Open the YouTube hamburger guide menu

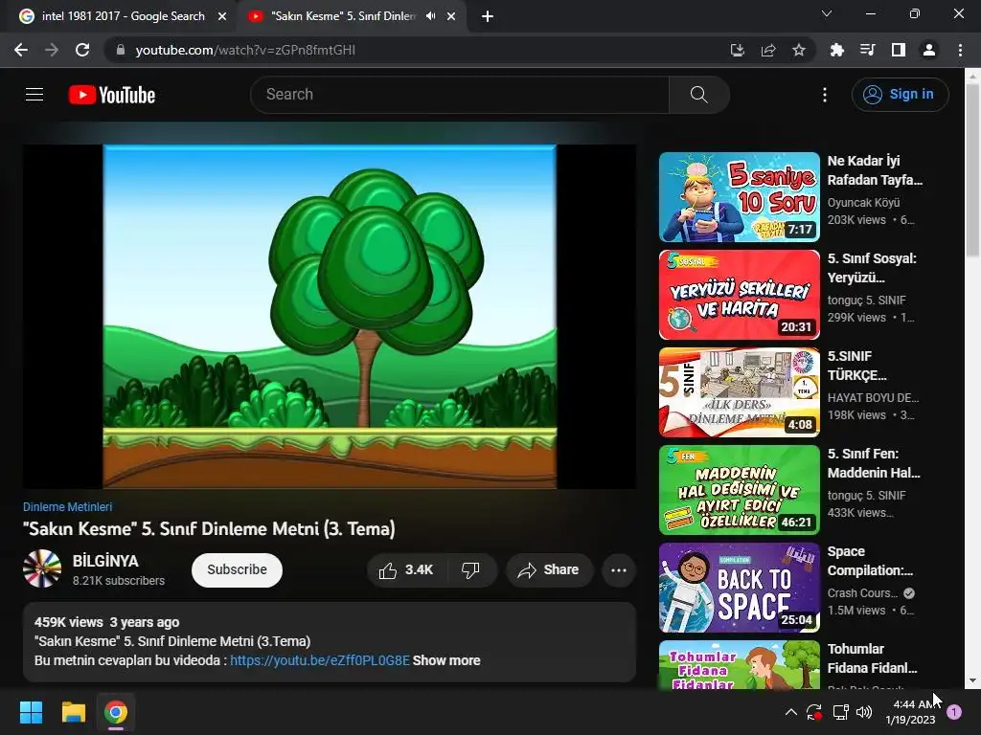34,95
